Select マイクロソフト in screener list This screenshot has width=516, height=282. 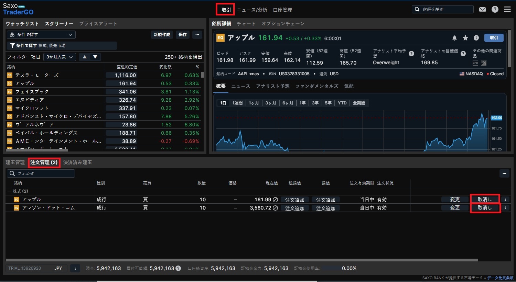[x=32, y=108]
